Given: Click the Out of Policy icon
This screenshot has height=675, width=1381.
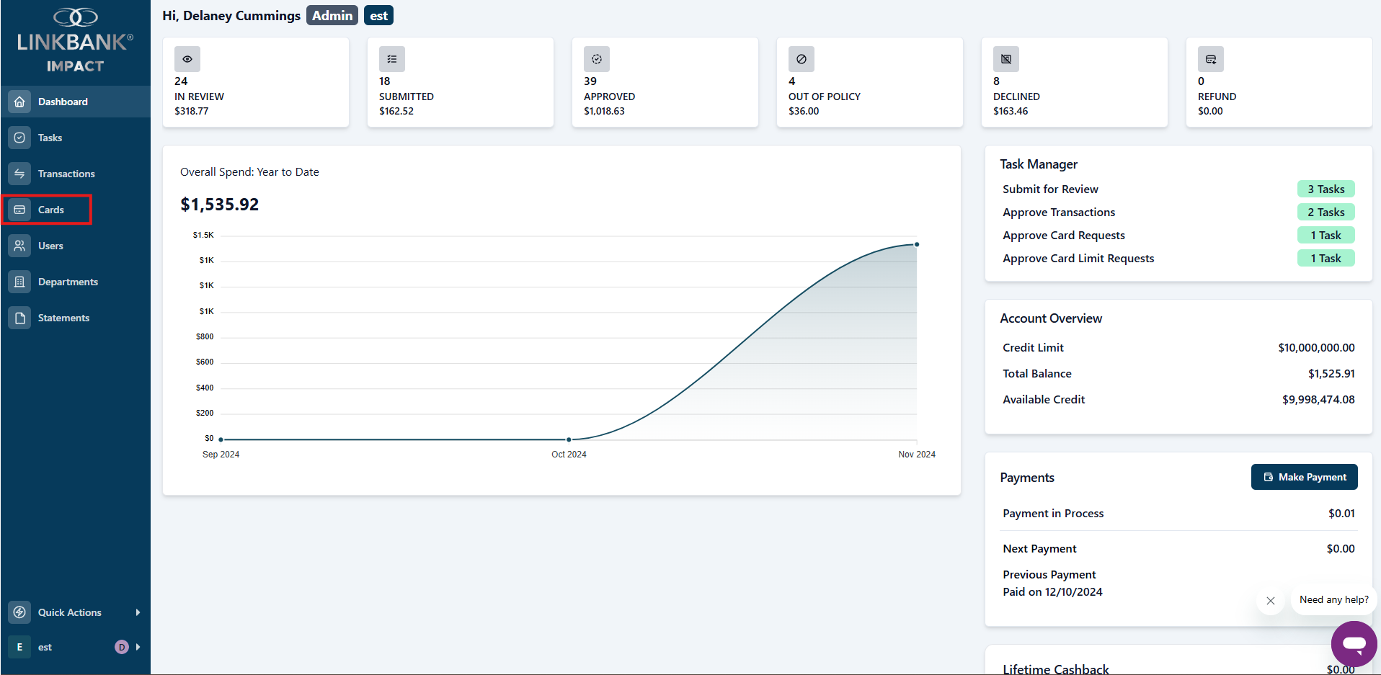Looking at the screenshot, I should [x=801, y=59].
